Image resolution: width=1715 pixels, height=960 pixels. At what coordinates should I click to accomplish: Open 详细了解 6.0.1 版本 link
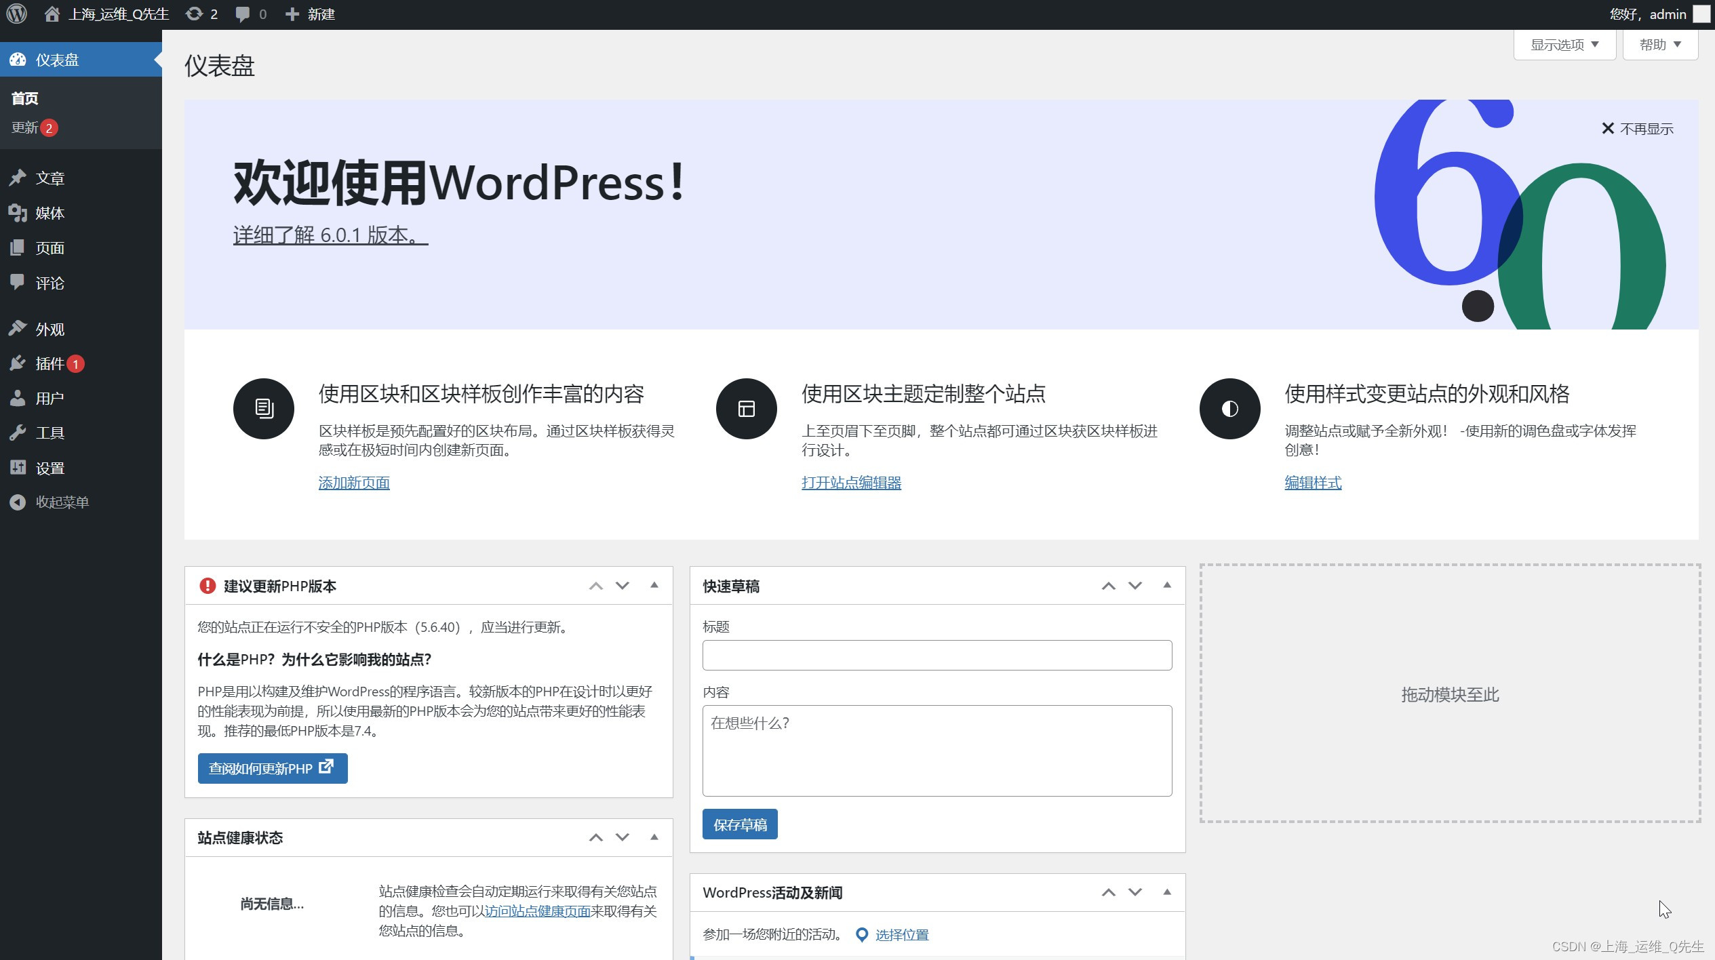(x=330, y=235)
